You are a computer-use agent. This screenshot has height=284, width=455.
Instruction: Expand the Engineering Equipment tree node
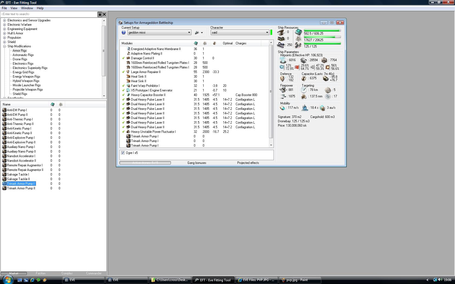pos(4,29)
